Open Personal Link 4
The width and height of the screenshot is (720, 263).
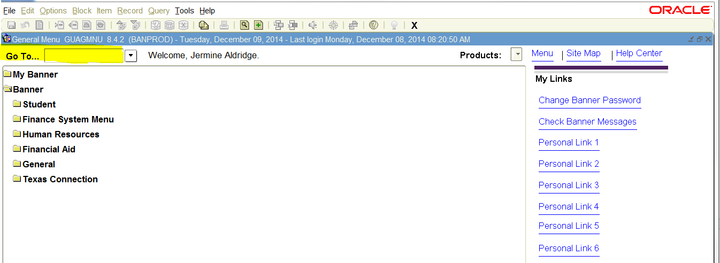[x=569, y=206]
